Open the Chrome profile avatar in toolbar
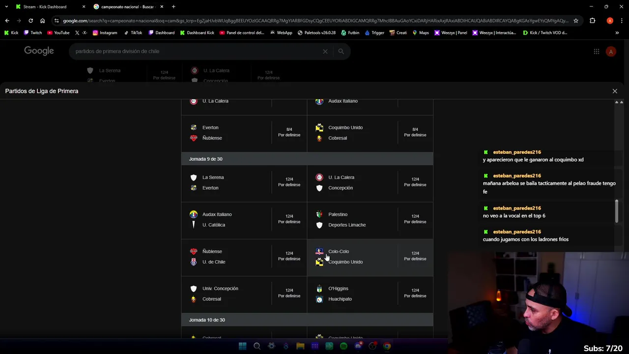The width and height of the screenshot is (629, 354). click(x=610, y=21)
